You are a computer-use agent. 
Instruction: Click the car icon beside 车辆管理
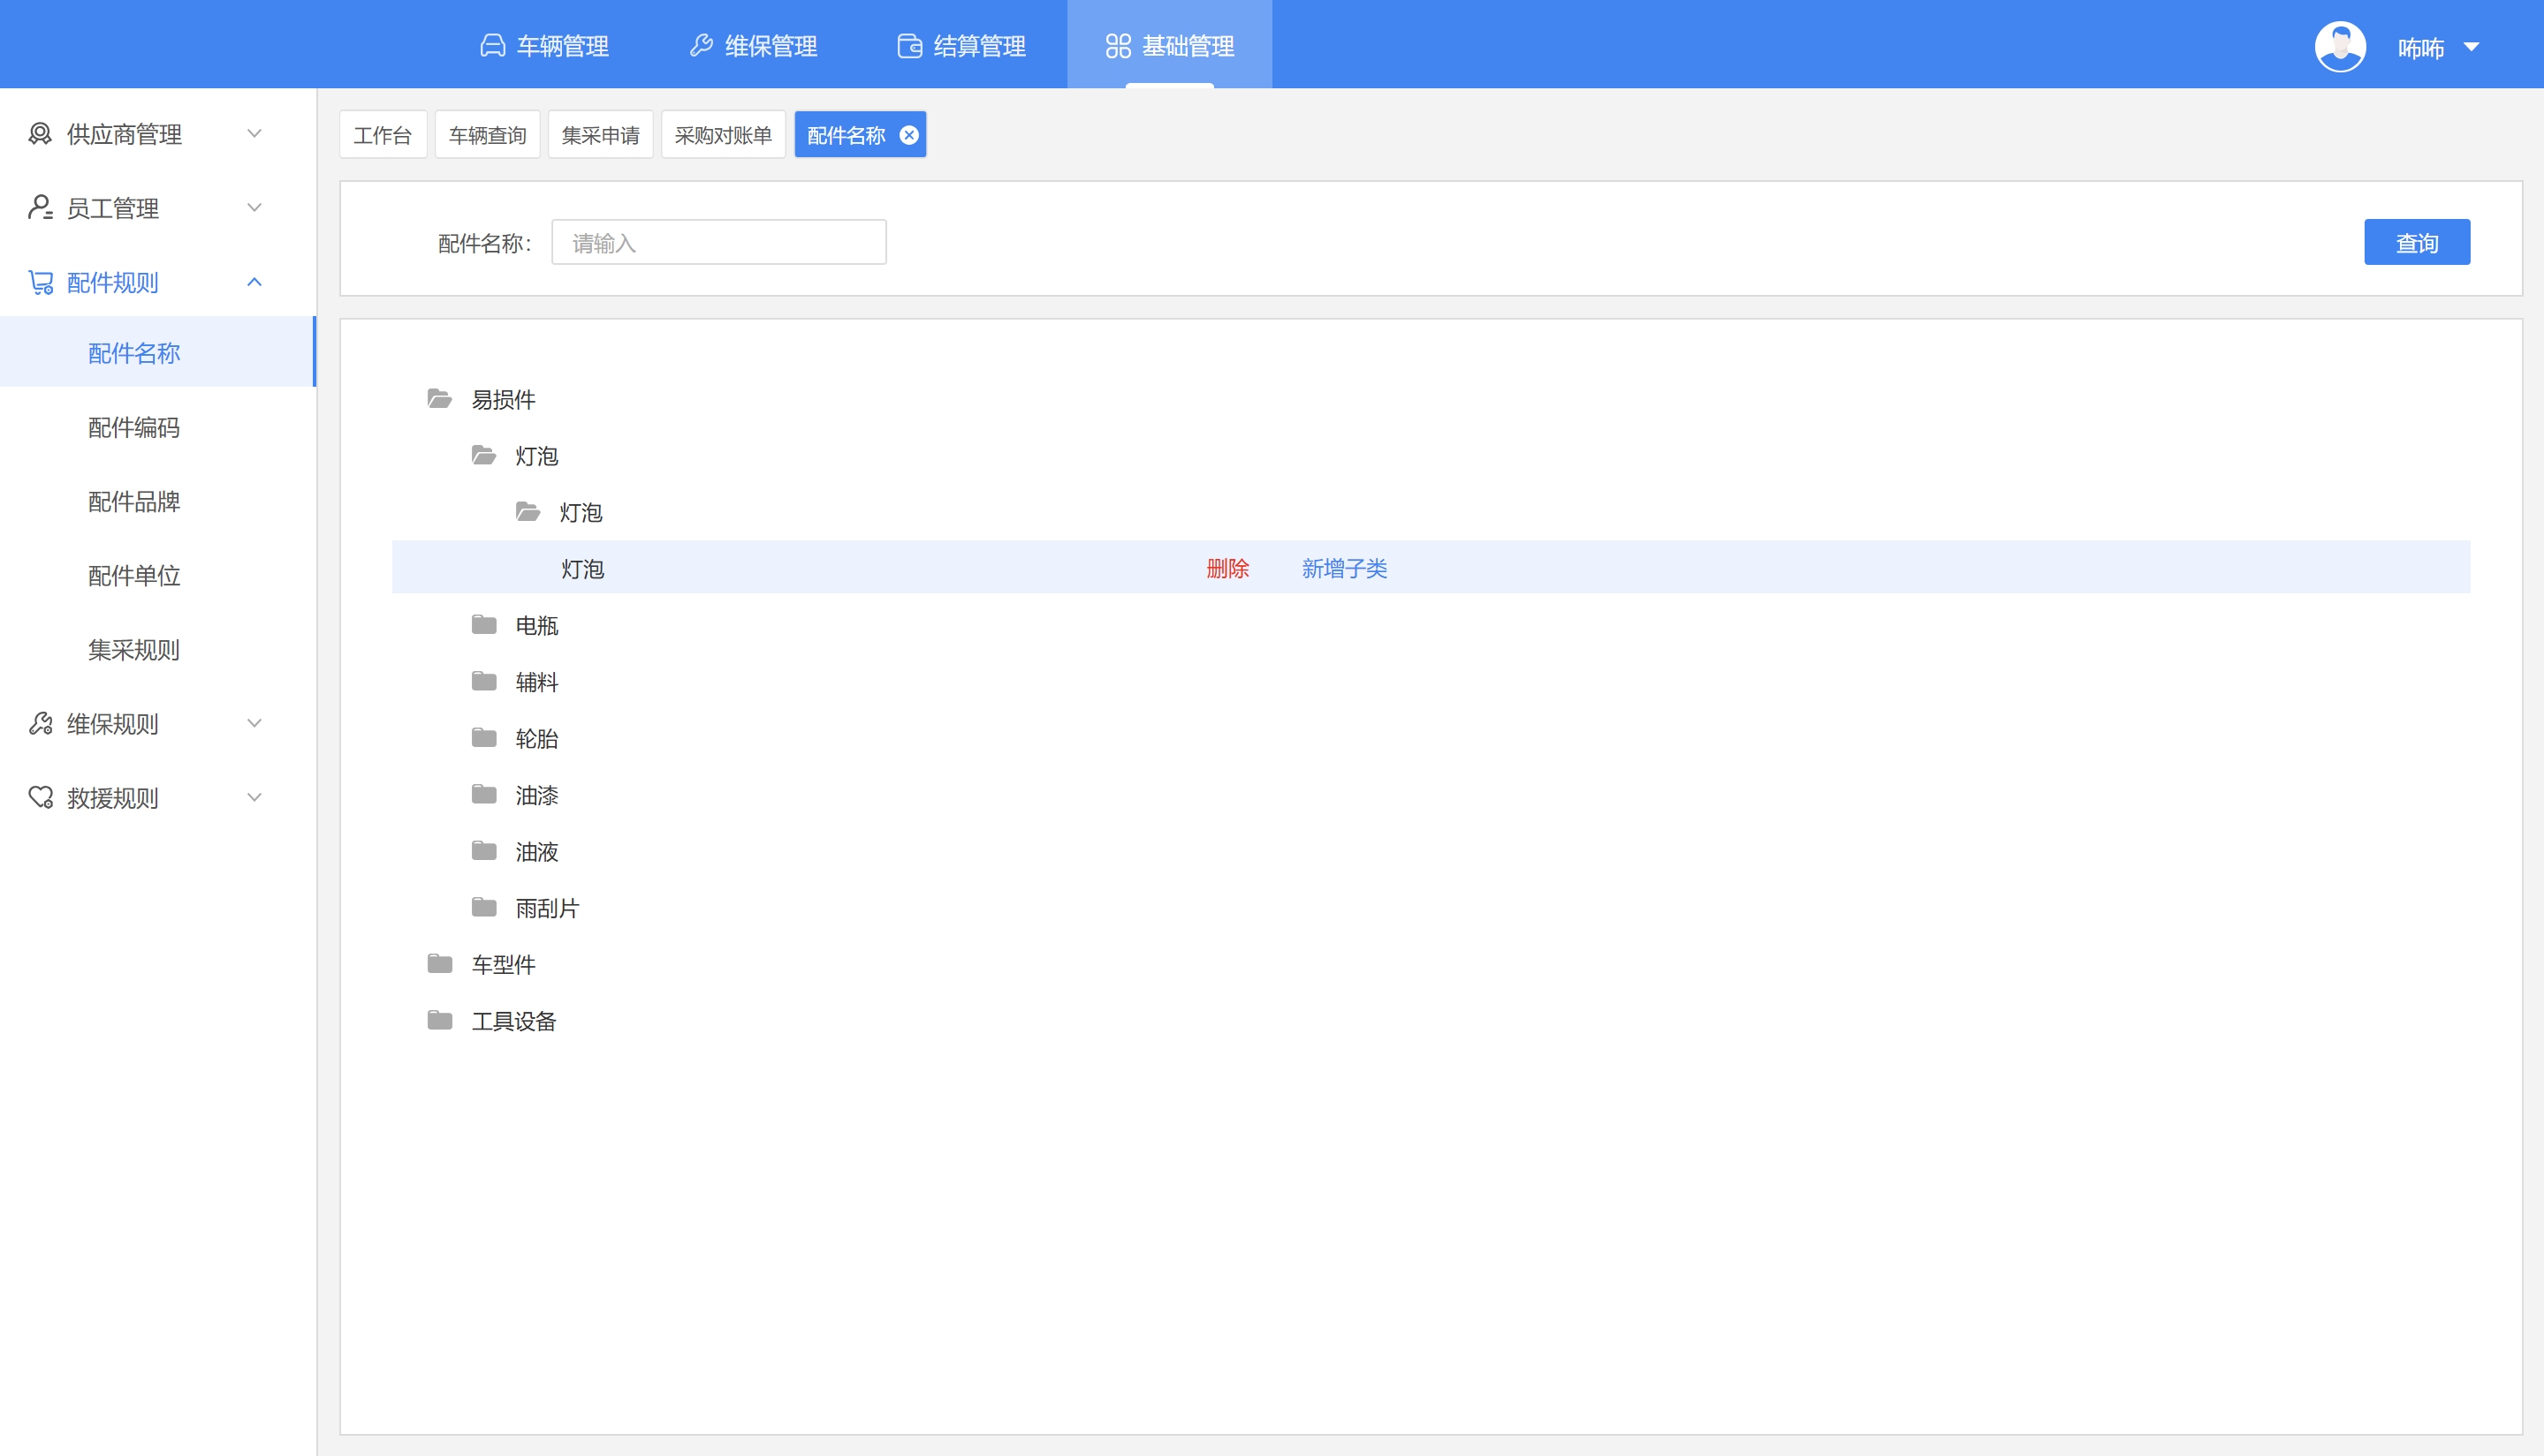coord(492,46)
